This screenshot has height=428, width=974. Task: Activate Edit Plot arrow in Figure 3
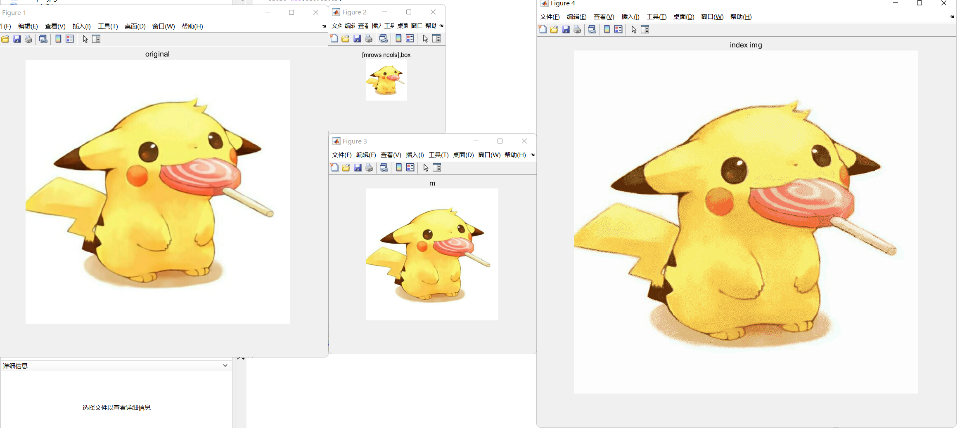point(426,168)
